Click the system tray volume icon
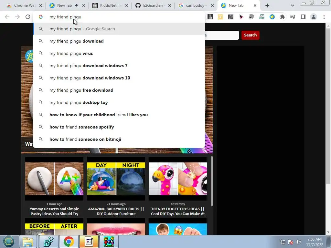Viewport: 331px width, 248px height. click(x=298, y=242)
